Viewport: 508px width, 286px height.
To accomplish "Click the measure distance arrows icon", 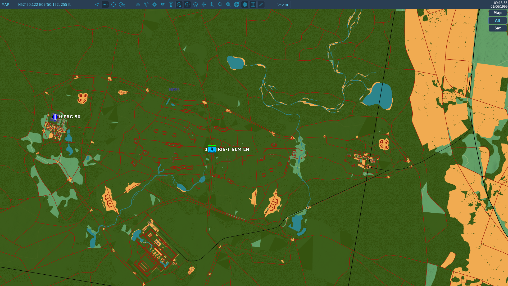I will click(x=204, y=5).
